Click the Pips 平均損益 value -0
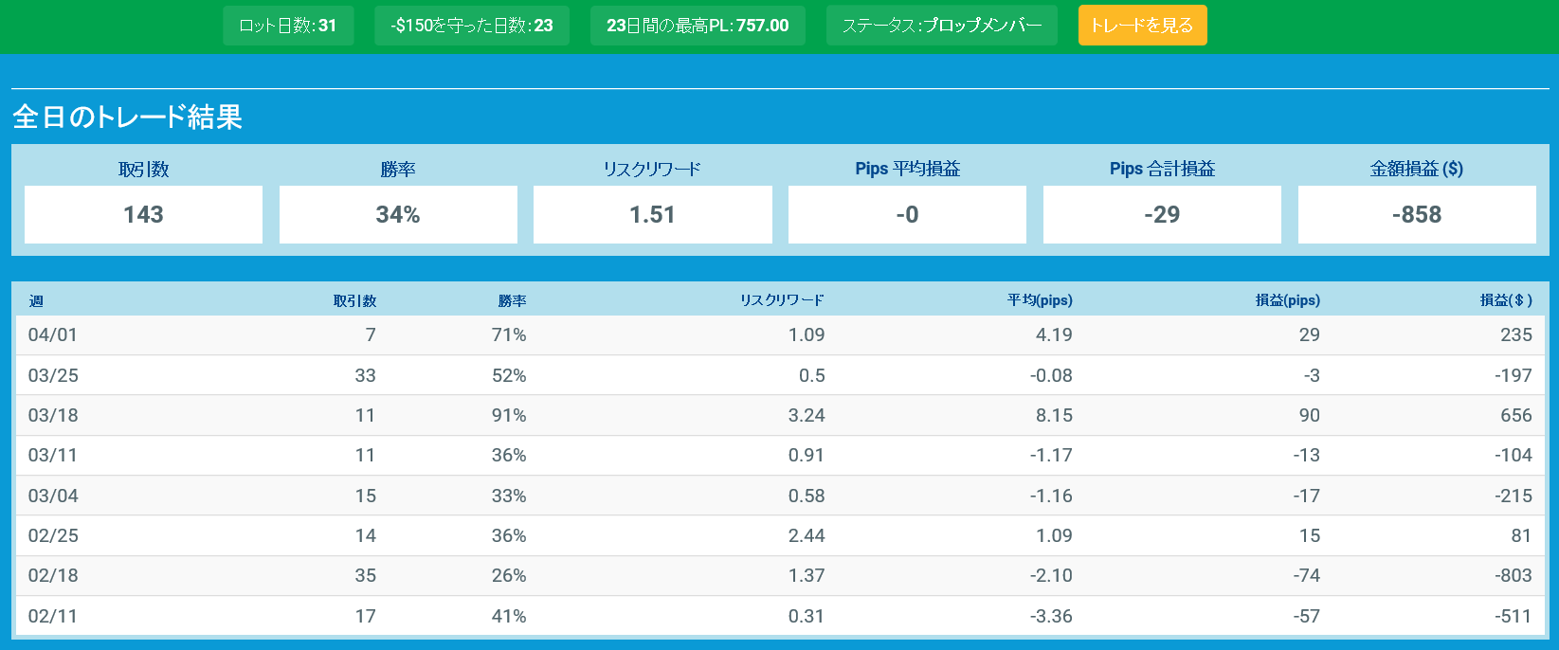 point(907,214)
